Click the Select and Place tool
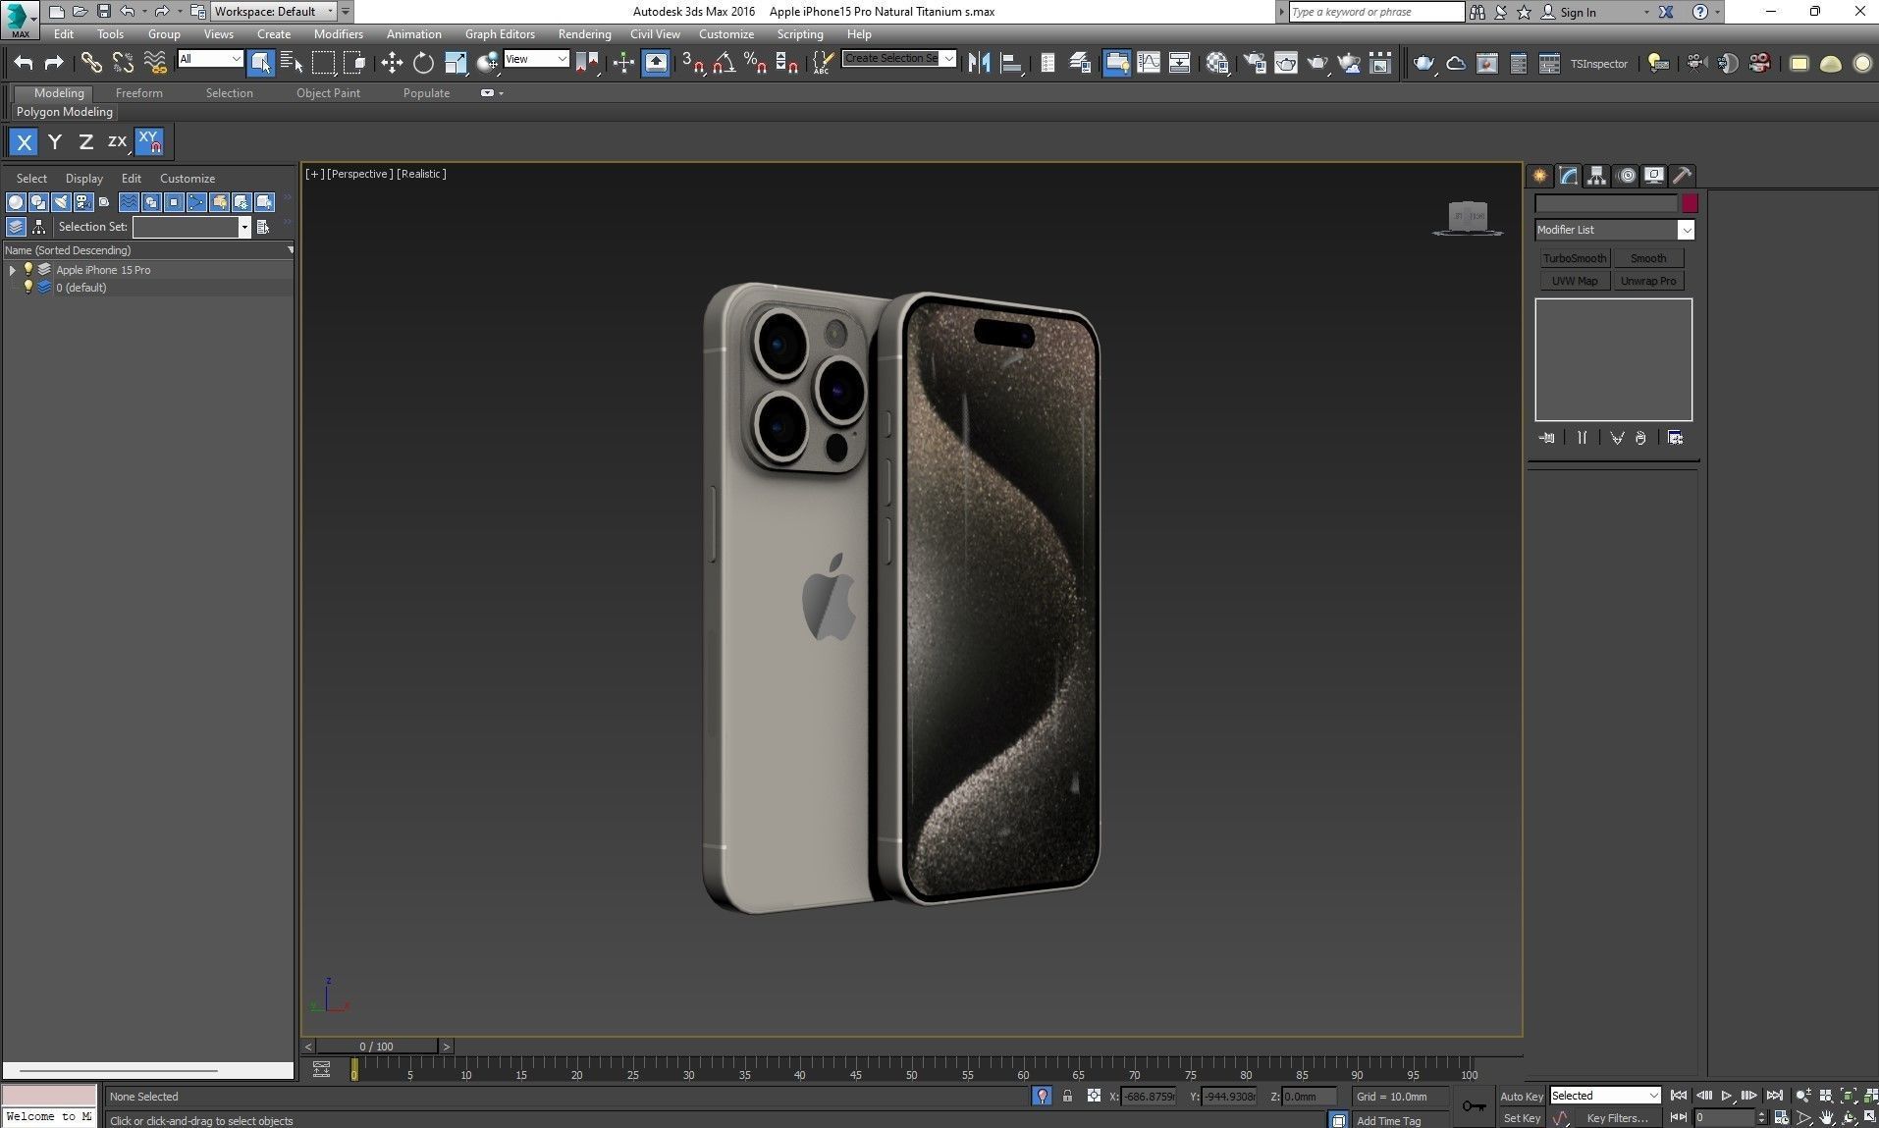Screen dimensions: 1879x1128 487,63
